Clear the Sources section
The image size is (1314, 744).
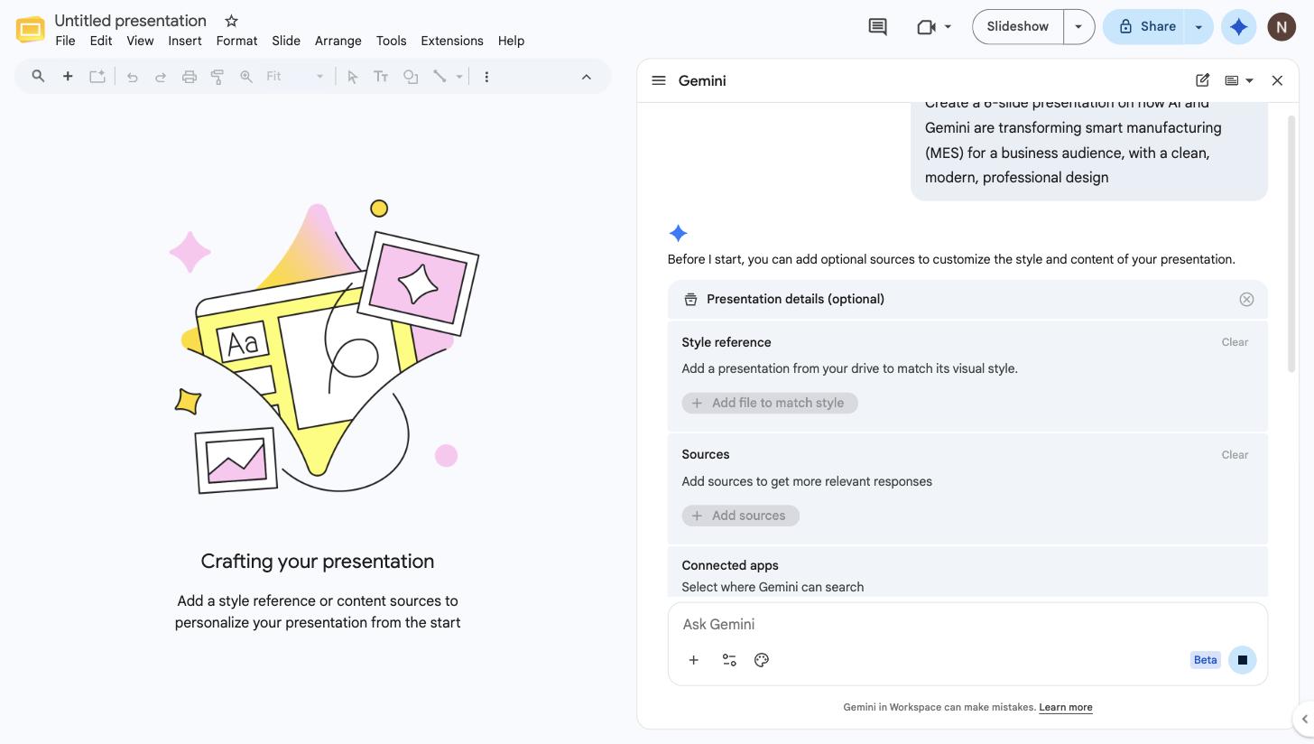1235,455
